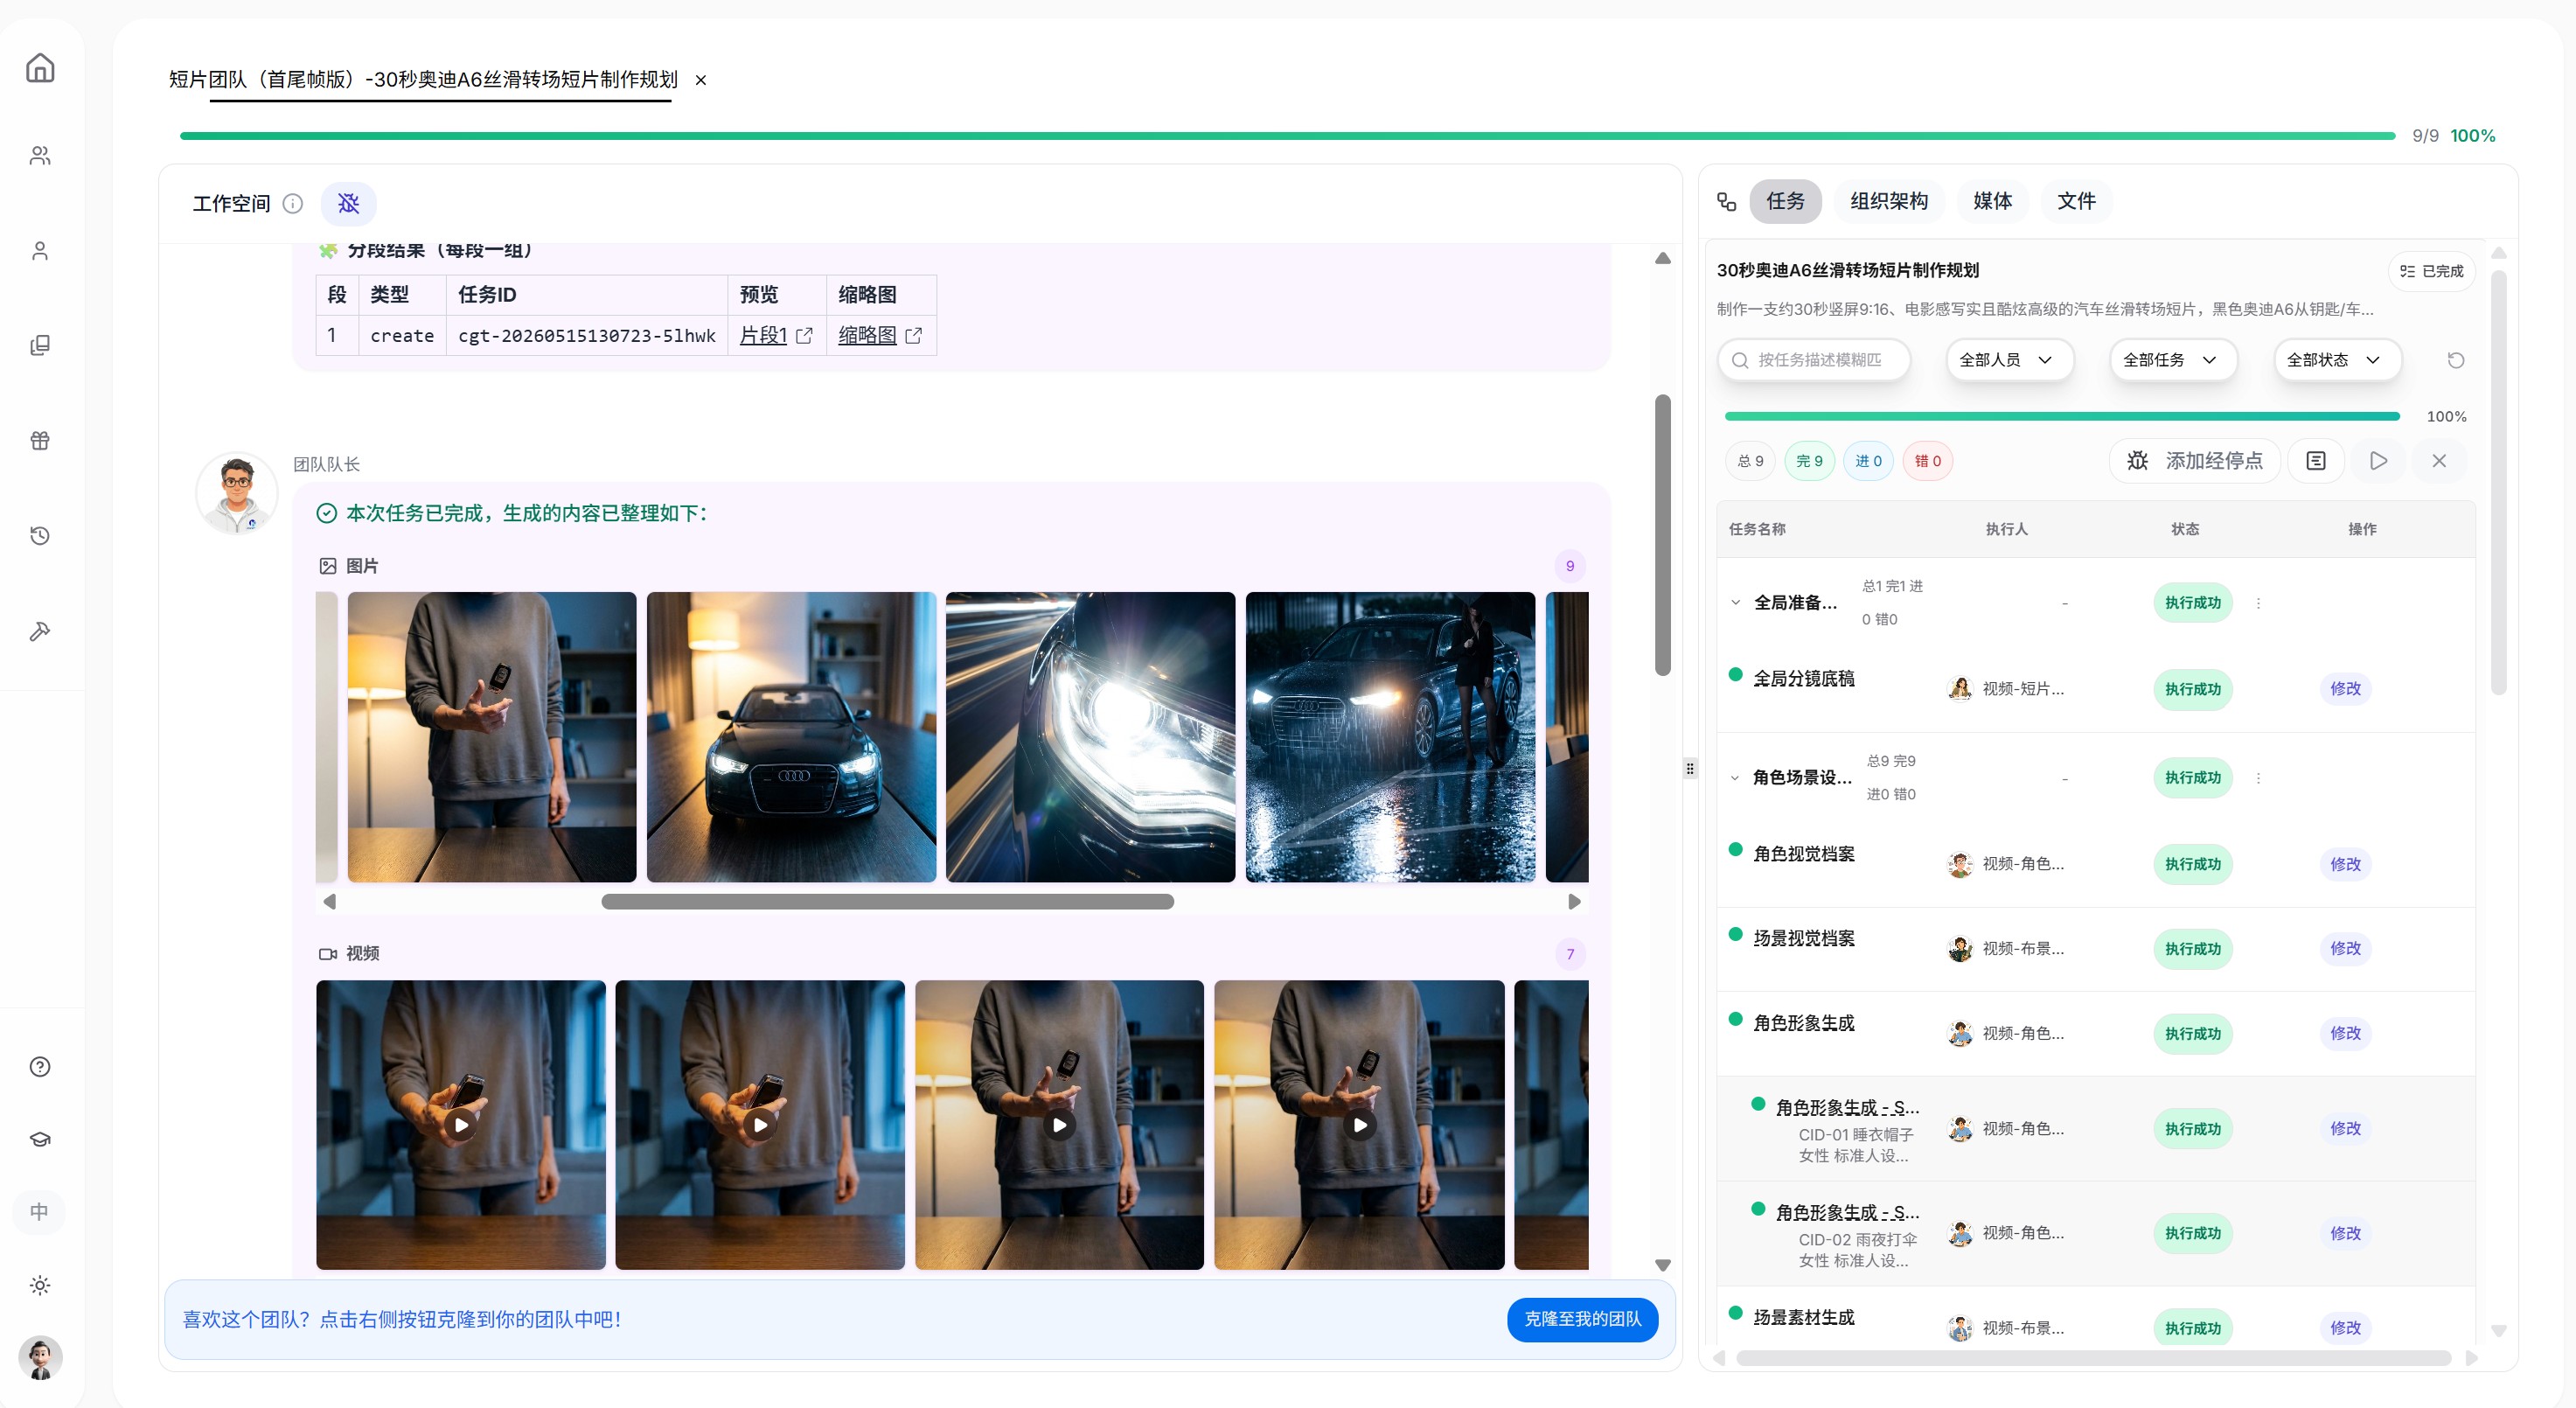Image resolution: width=2576 pixels, height=1408 pixels.
Task: Open the Audi model car on table image
Action: click(x=791, y=737)
